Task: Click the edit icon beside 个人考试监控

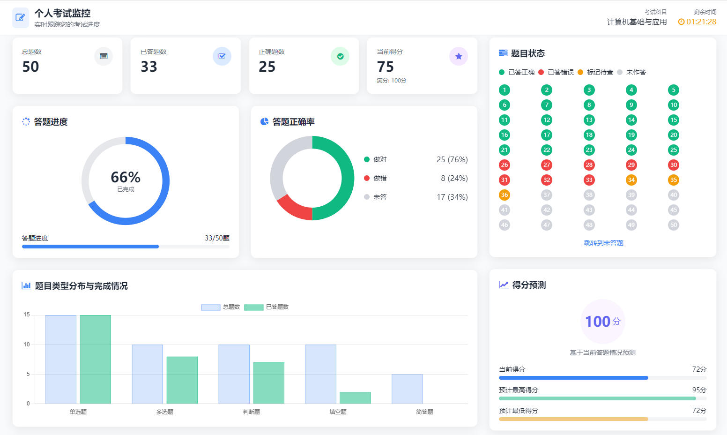Action: (x=20, y=17)
